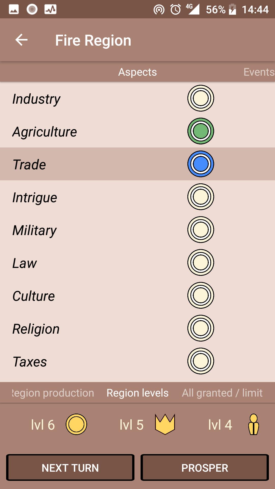Screen dimensions: 275x489
Task: Open the Events tab
Action: [258, 72]
